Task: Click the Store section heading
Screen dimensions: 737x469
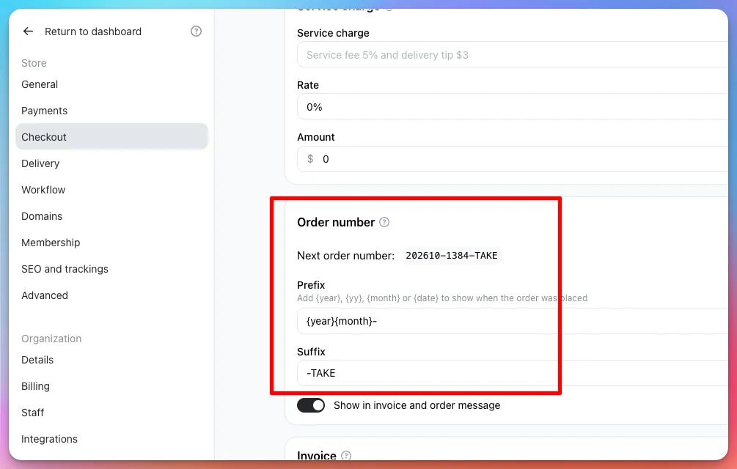Action: tap(34, 63)
